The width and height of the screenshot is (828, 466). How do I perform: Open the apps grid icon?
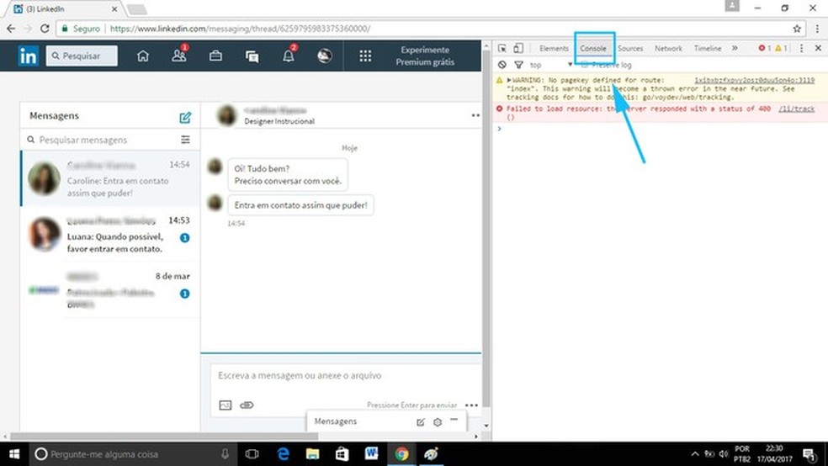point(365,56)
